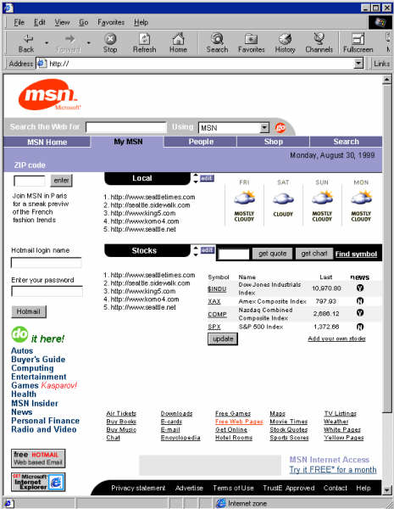
Task: Open the Find symbol link
Action: coord(356,255)
